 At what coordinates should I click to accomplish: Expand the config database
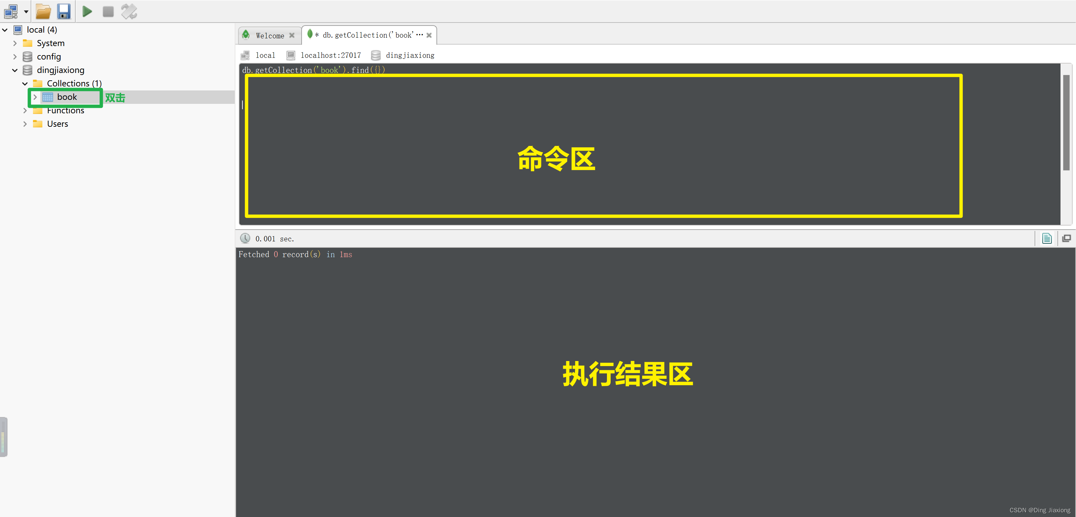(15, 57)
